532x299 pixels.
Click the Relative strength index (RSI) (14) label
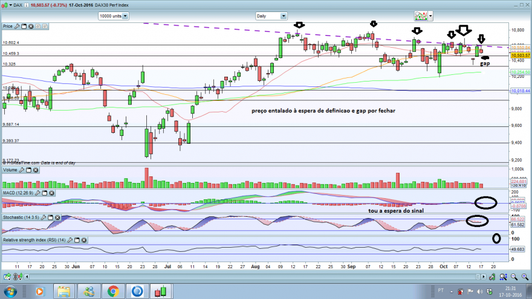tap(34, 240)
